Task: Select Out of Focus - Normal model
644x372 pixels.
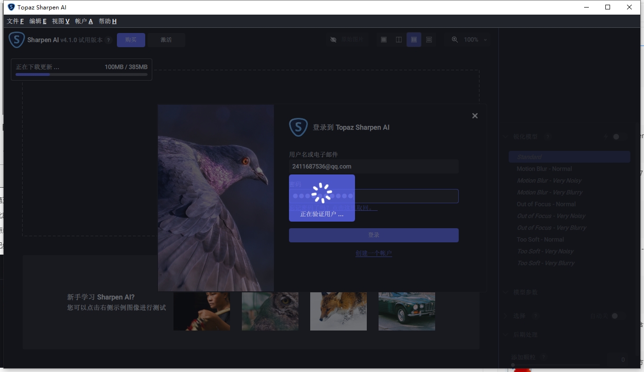Action: coord(570,204)
